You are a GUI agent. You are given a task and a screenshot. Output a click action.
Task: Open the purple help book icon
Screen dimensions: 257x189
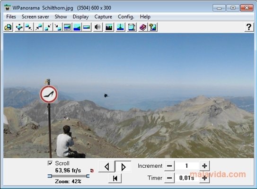point(143,27)
